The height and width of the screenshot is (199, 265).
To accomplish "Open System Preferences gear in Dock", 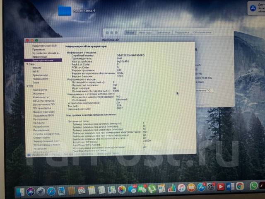I will [x=211, y=187].
